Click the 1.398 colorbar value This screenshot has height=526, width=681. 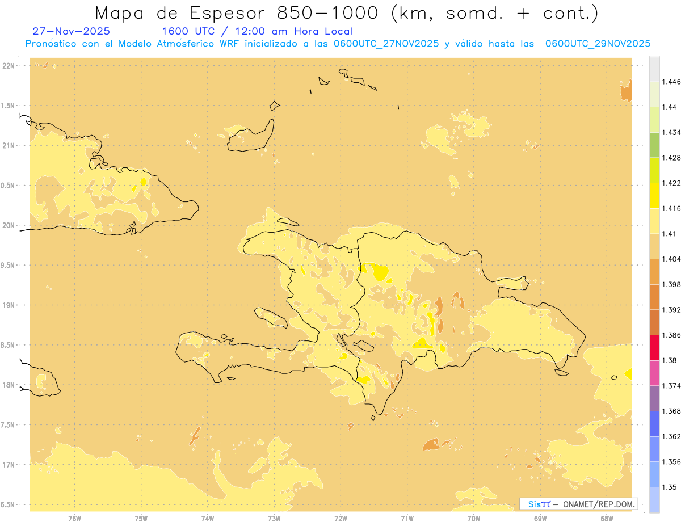[671, 284]
